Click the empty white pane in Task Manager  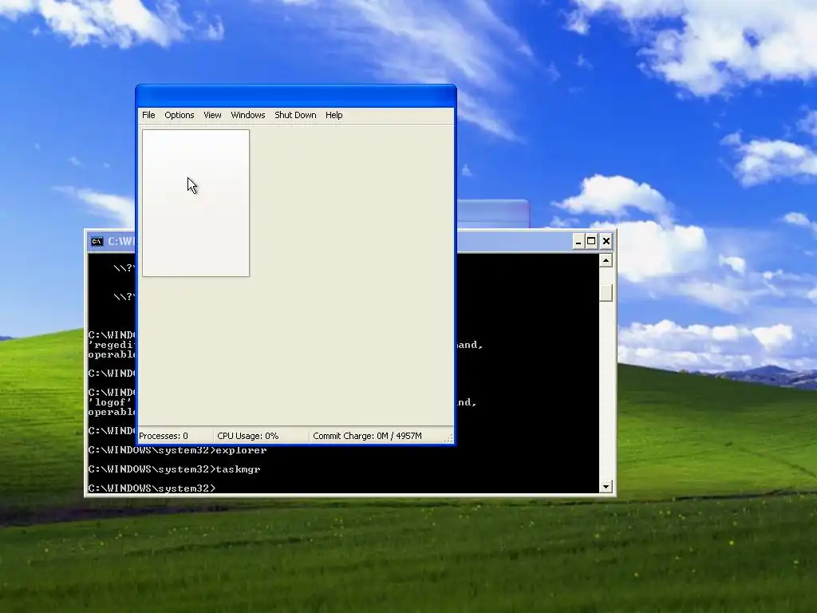click(x=196, y=204)
